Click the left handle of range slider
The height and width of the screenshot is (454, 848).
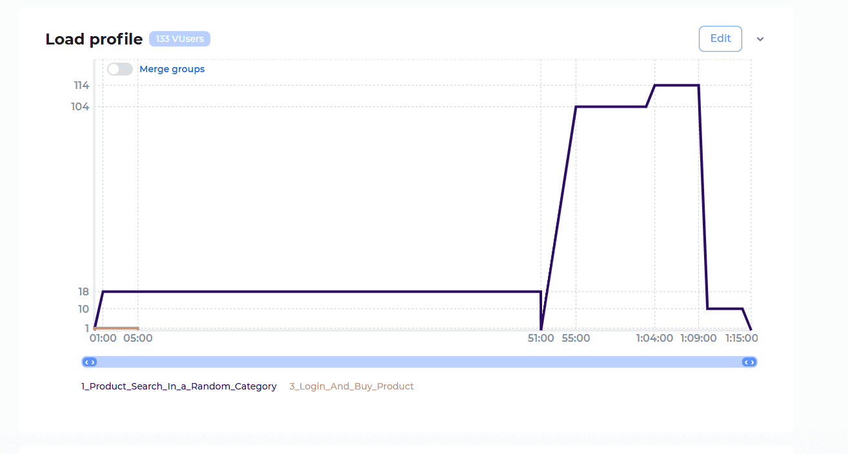[90, 362]
